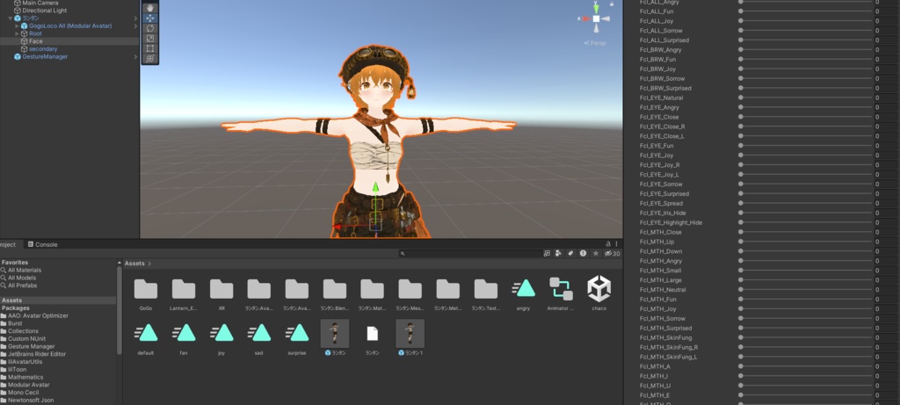The image size is (900, 405).
Task: Open the GoGo folder
Action: [x=146, y=288]
